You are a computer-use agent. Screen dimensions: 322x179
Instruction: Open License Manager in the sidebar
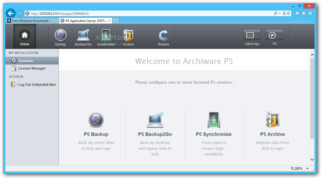point(32,68)
